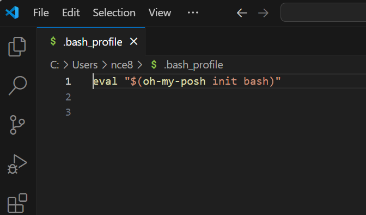The width and height of the screenshot is (366, 215).
Task: Click the command center search box
Action: (x=324, y=12)
